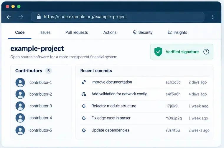Click commit hash r3s4t5u
This screenshot has height=148, width=224.
pyautogui.click(x=173, y=130)
